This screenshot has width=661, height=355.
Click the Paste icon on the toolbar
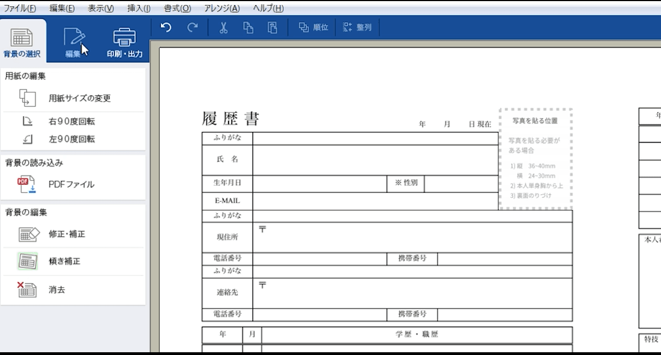coord(271,28)
